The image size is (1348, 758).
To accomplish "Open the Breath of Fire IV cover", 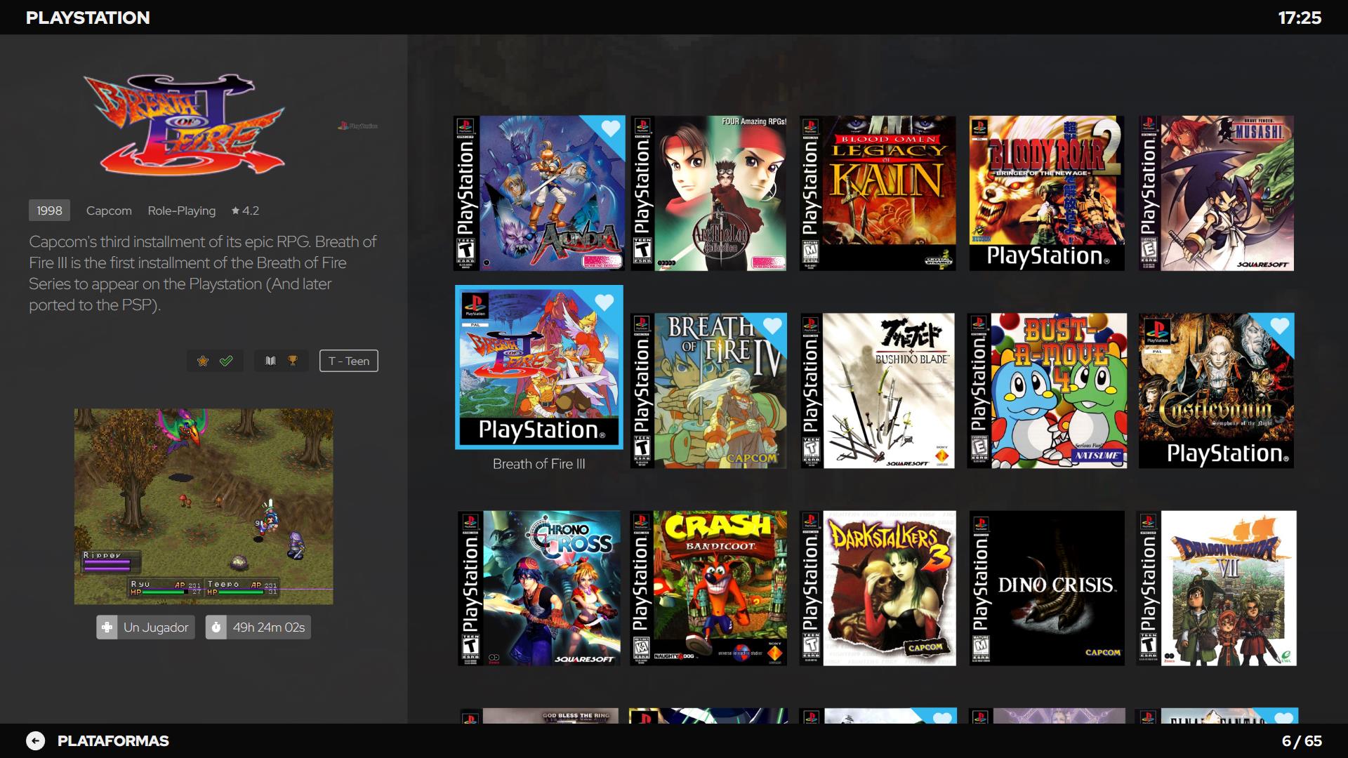I will 708,390.
